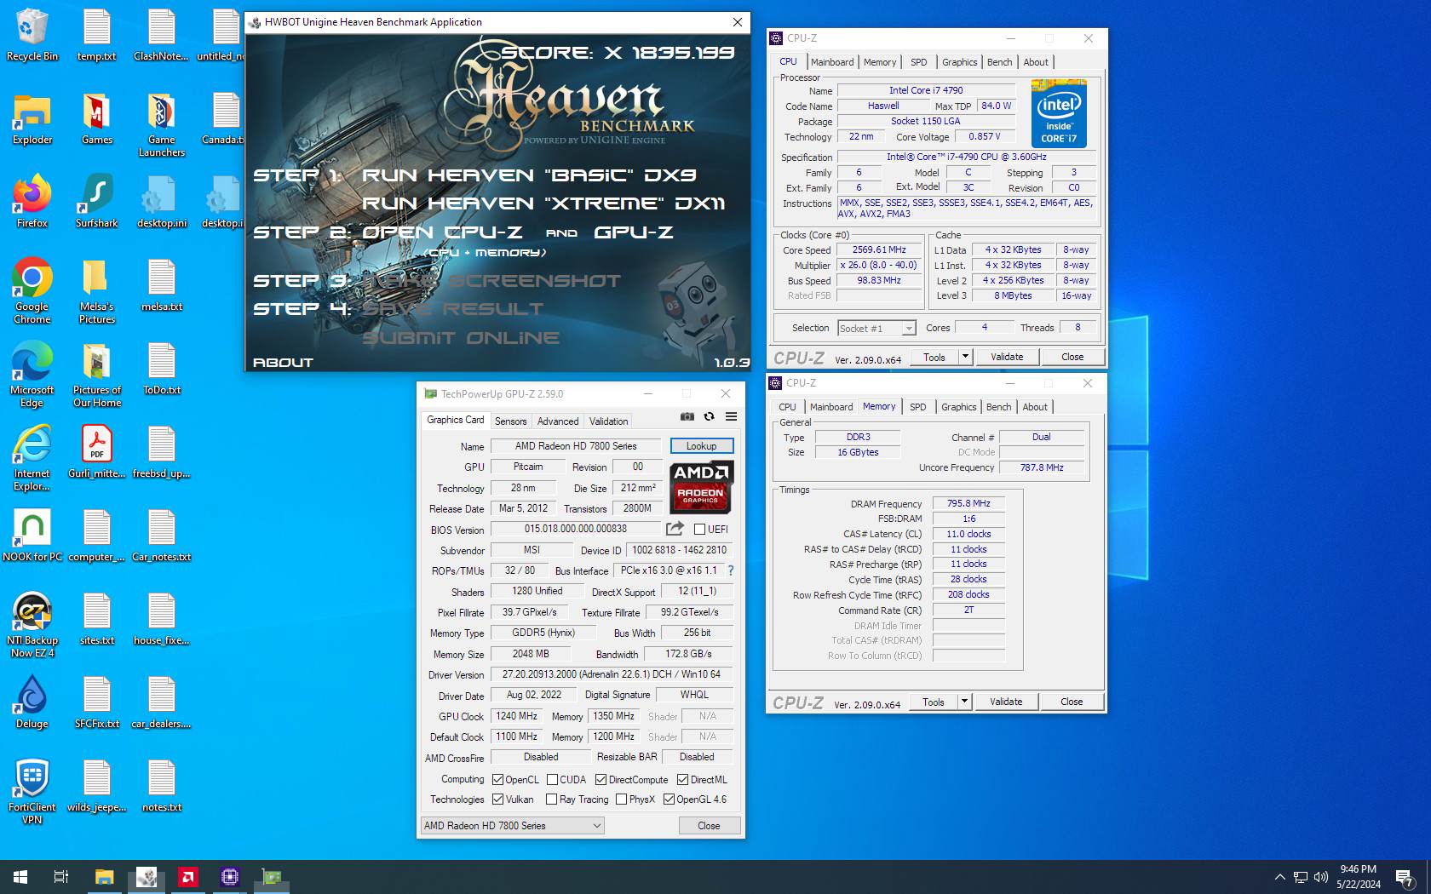This screenshot has height=894, width=1431.
Task: Click taskbar clock showing 9:46 PM
Action: 1358,877
